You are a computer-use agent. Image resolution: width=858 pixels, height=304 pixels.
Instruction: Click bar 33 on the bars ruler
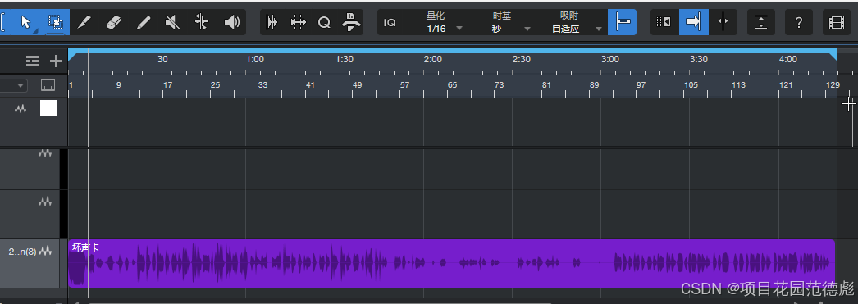click(263, 84)
